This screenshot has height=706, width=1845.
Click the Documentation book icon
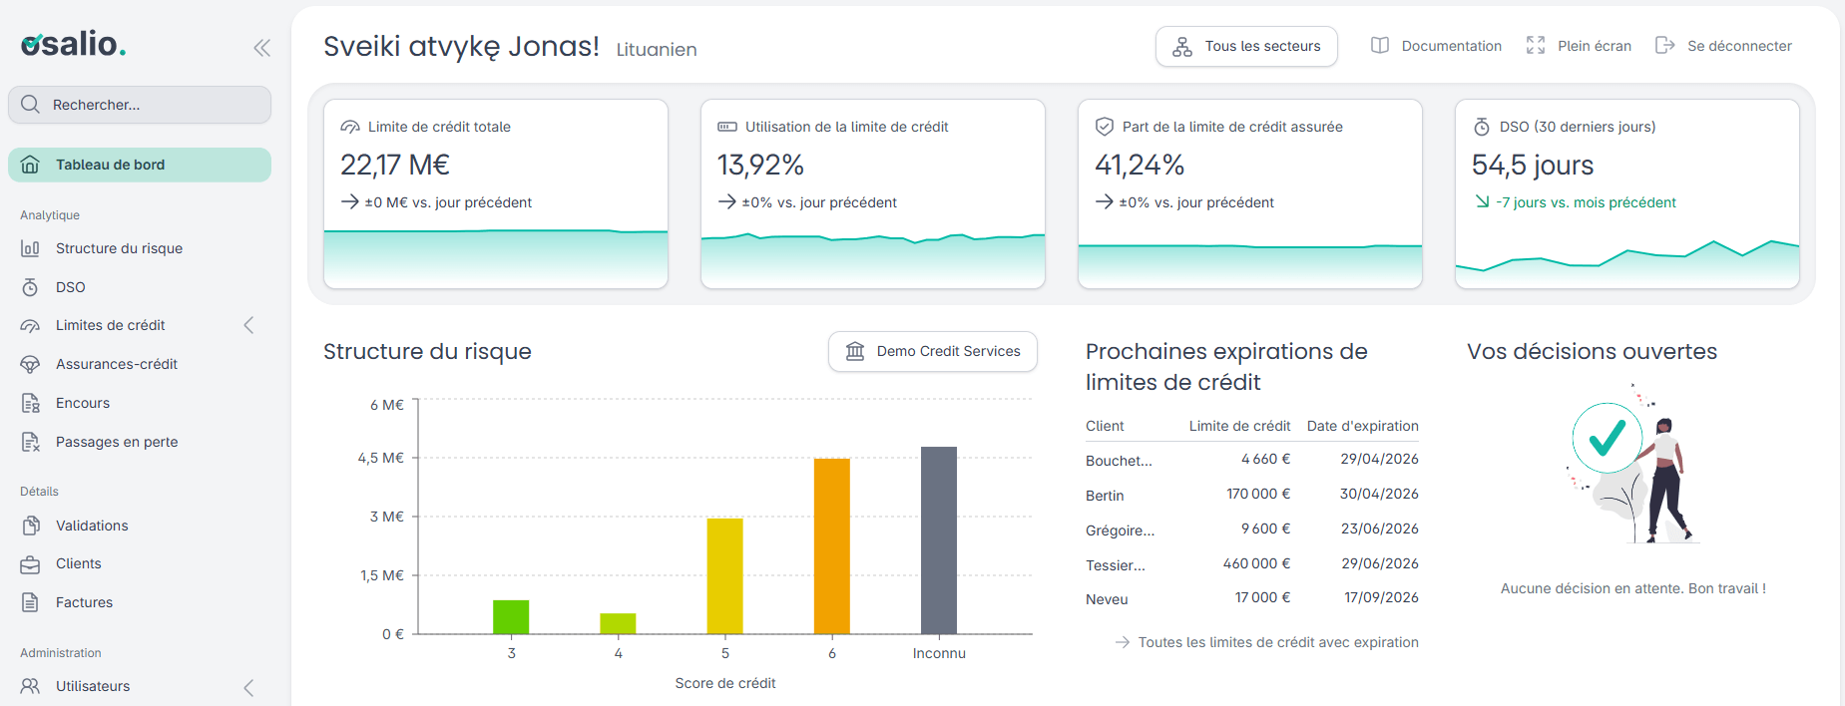1380,46
